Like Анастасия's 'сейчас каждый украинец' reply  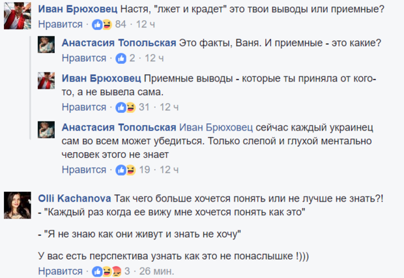point(83,170)
